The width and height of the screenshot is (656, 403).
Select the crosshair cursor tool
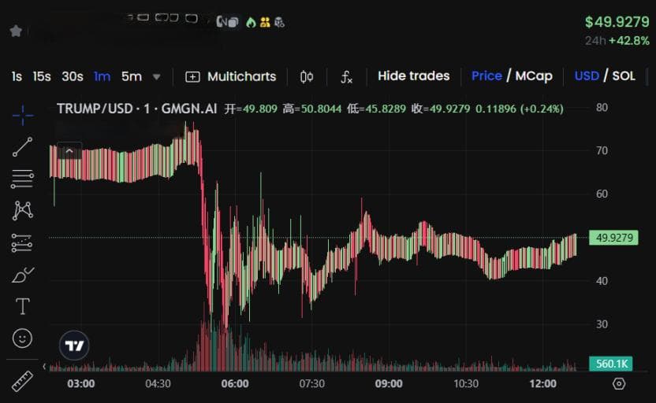[23, 115]
